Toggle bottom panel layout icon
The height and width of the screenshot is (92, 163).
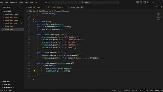pyautogui.click(x=141, y=2)
